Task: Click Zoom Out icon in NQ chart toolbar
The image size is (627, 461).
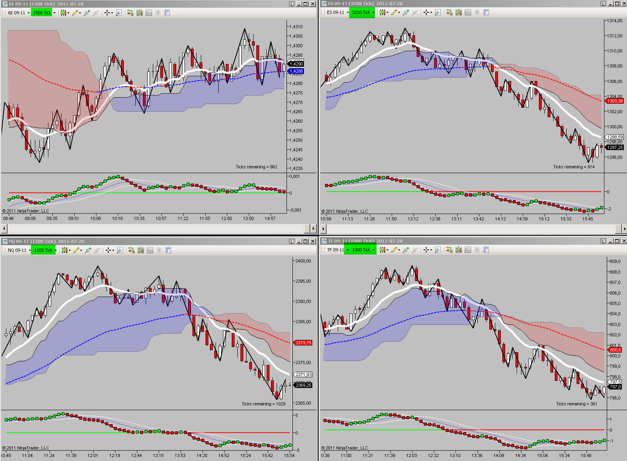Action: (97, 250)
